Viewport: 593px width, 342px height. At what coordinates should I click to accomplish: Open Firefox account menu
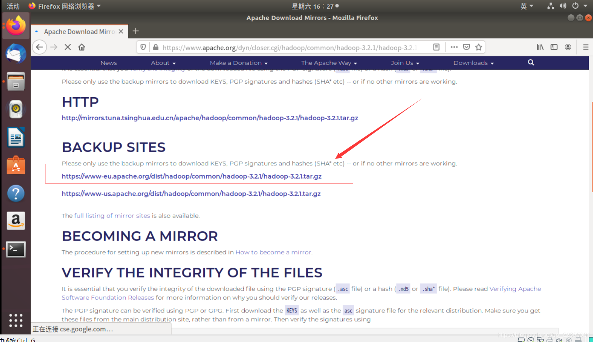(568, 47)
